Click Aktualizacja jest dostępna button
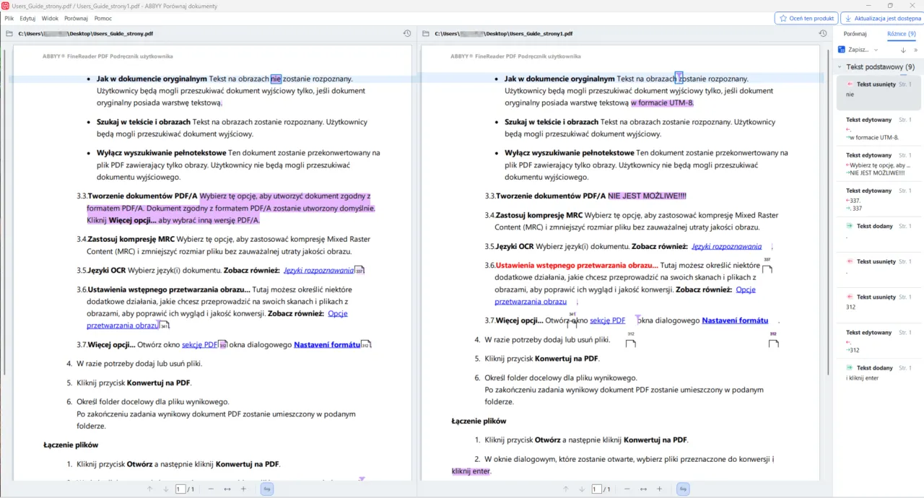The image size is (924, 498). coord(881,18)
